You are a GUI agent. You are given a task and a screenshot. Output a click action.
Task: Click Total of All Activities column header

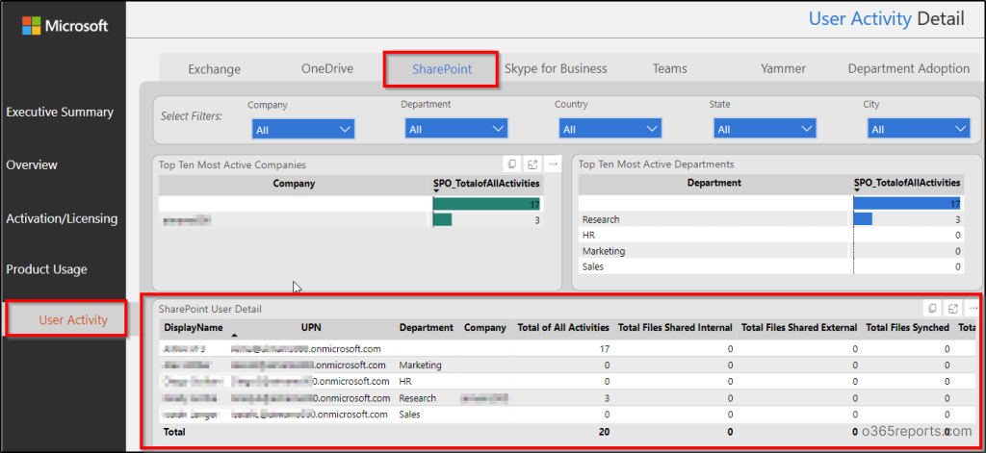(563, 327)
